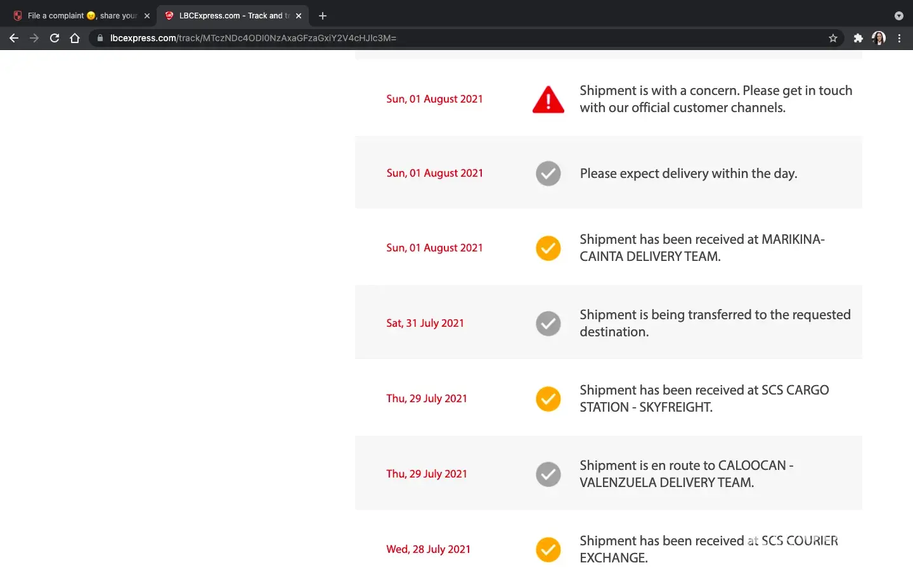
Task: Close the 'File a complaint' tab
Action: [x=147, y=16]
